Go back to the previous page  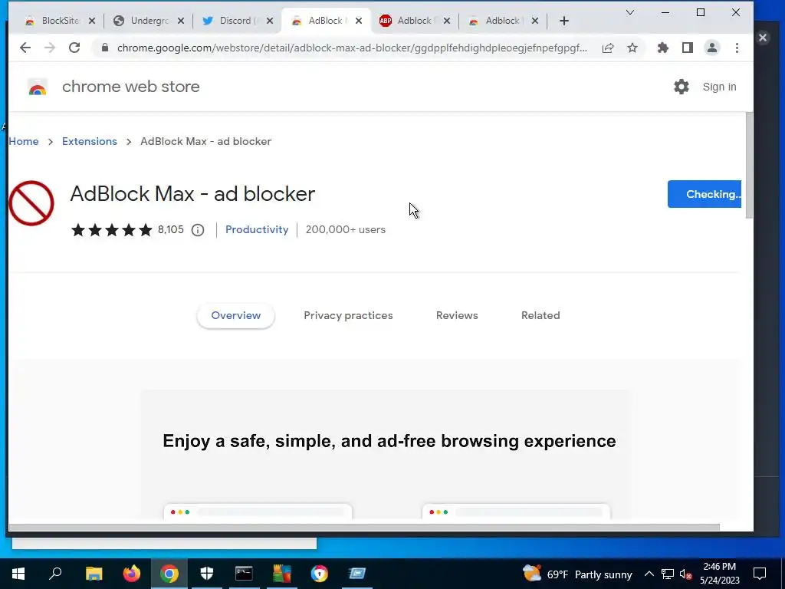click(x=25, y=48)
